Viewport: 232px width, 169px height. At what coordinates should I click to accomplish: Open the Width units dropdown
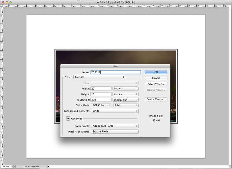(125, 88)
